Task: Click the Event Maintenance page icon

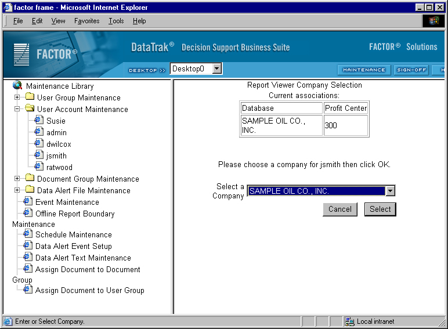Action: 27,201
